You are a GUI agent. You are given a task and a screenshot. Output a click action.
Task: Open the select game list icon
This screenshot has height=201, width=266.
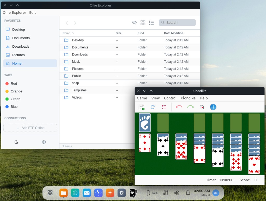pos(164,107)
